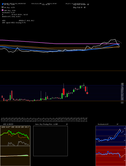
Task: Click the 'Day Vol: 0 M' text
Action: click(x=79, y=8)
